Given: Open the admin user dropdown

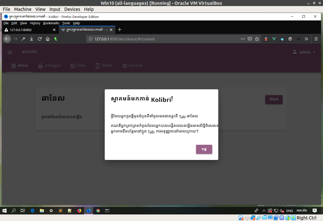Looking at the screenshot, I should point(304,52).
